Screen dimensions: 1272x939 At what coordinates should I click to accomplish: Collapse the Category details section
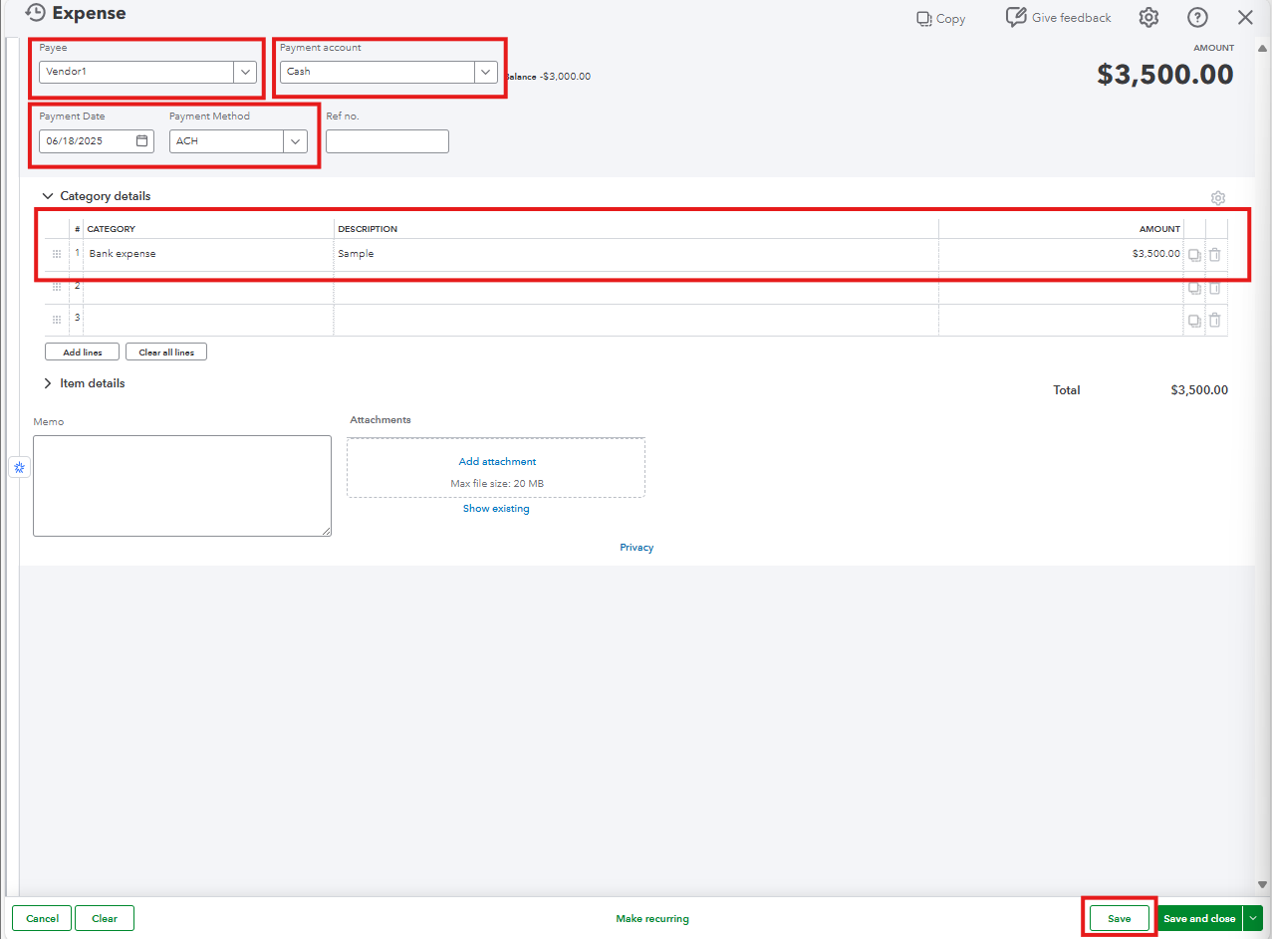click(x=48, y=196)
